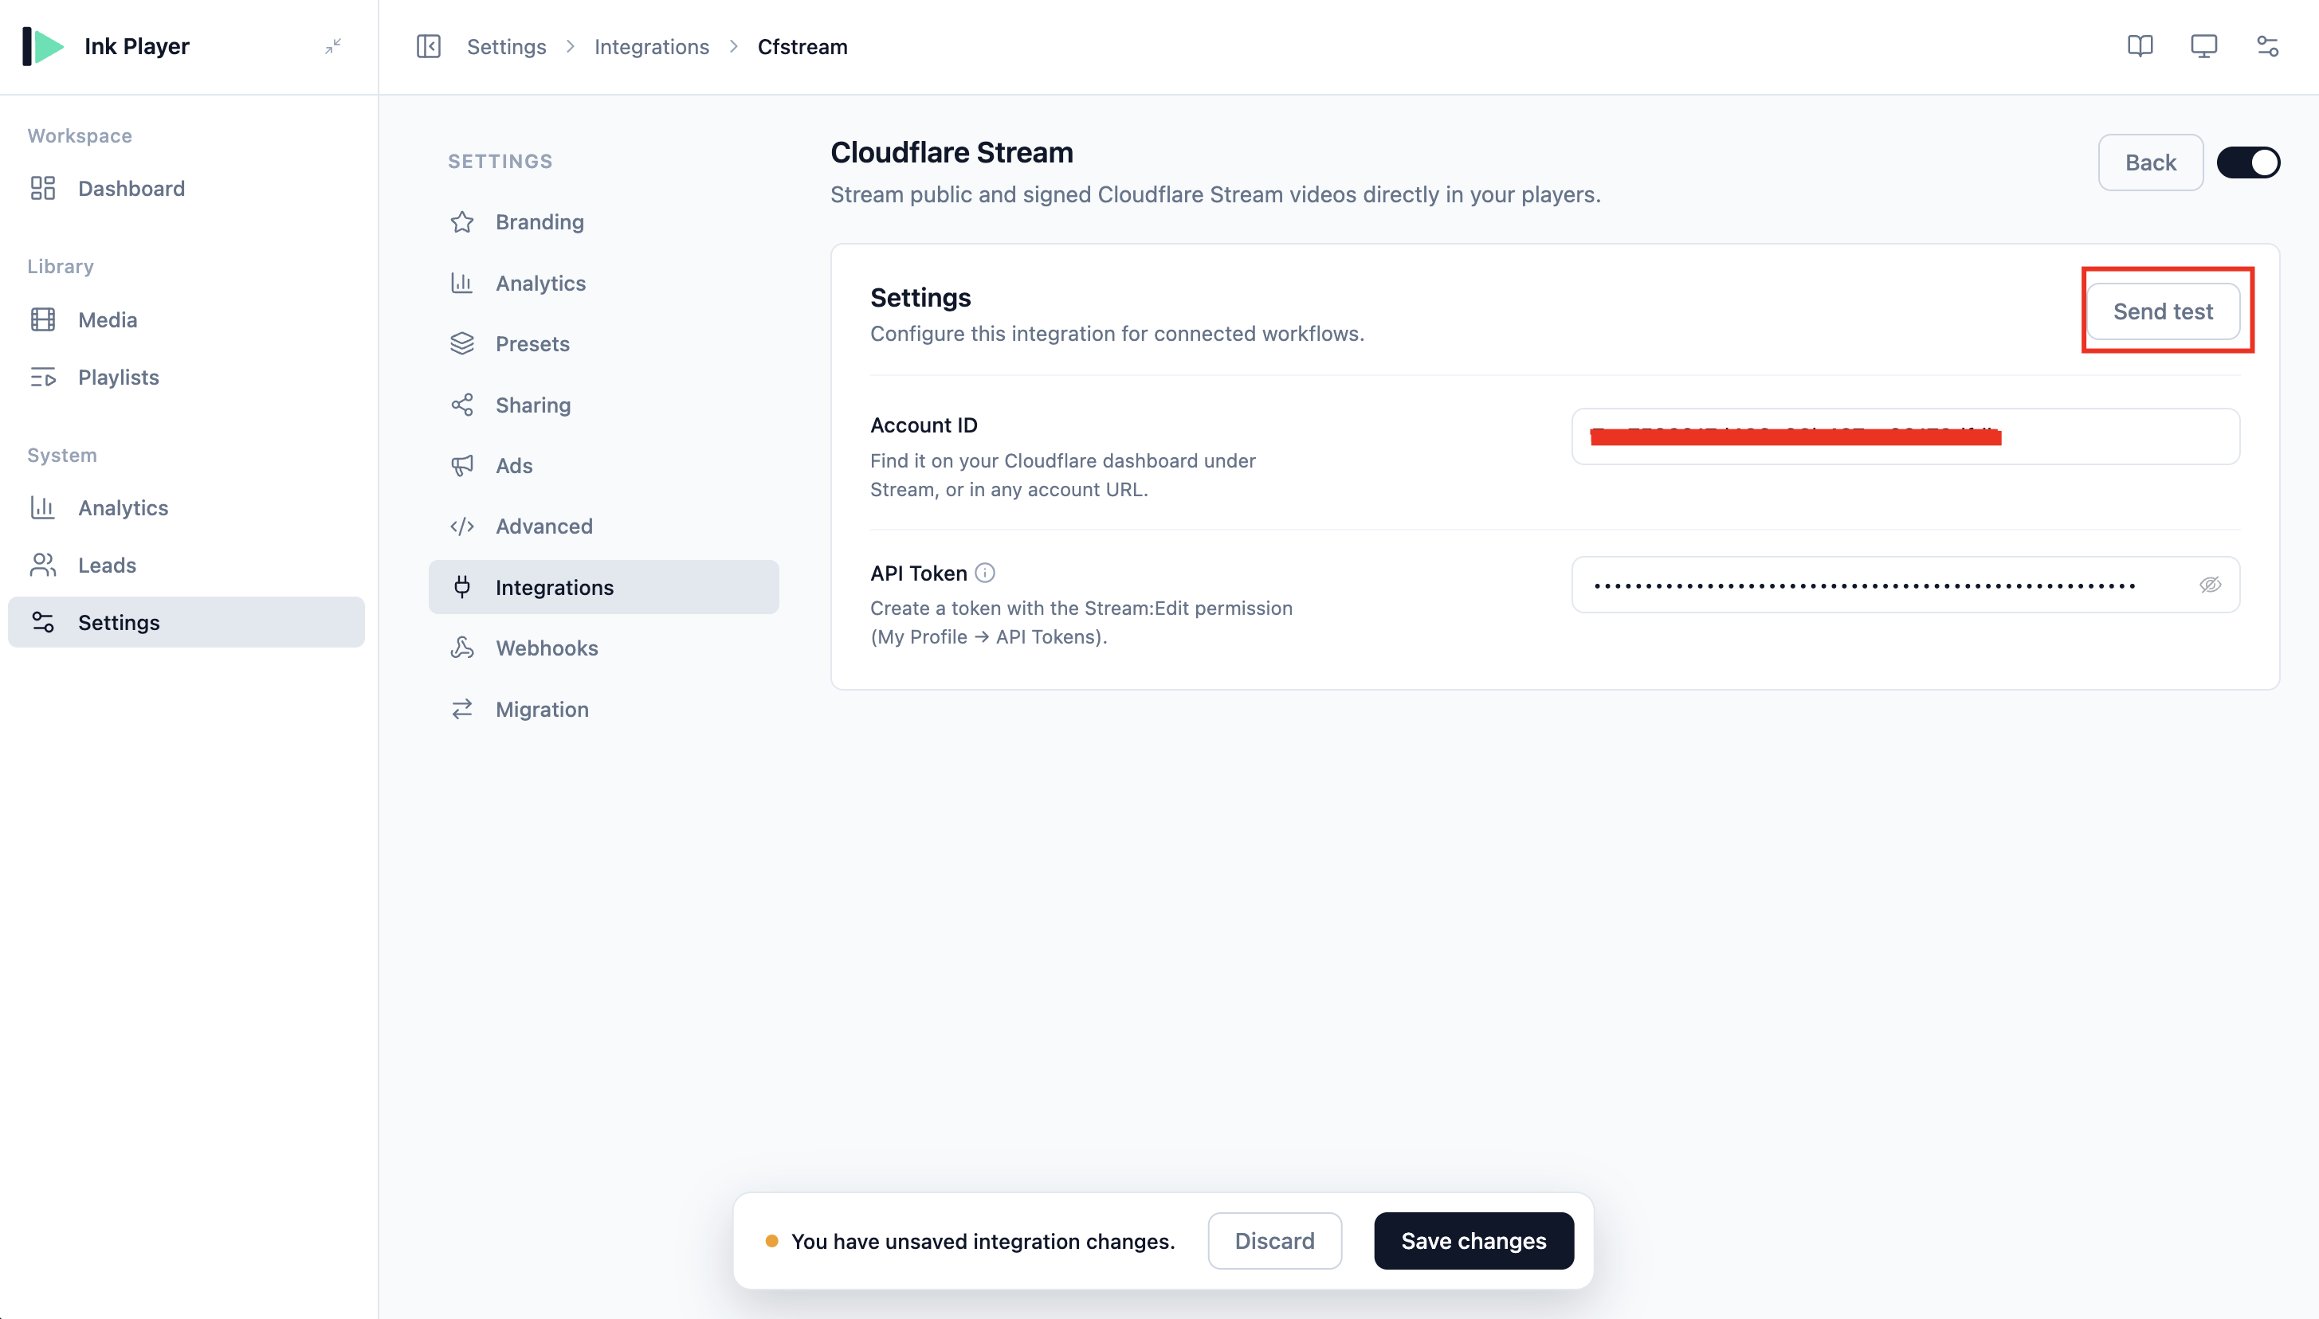Image resolution: width=2319 pixels, height=1319 pixels.
Task: Click the Back button
Action: click(x=2149, y=163)
